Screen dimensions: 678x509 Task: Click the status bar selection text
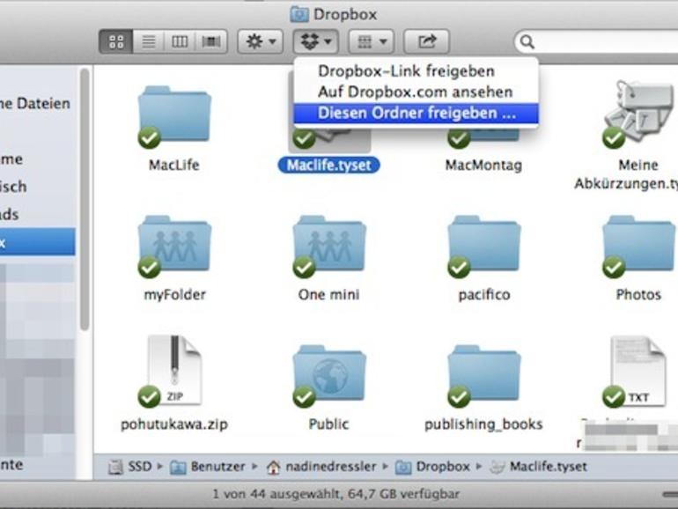coord(335,494)
